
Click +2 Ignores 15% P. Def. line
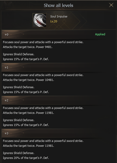click(x=26, y=125)
